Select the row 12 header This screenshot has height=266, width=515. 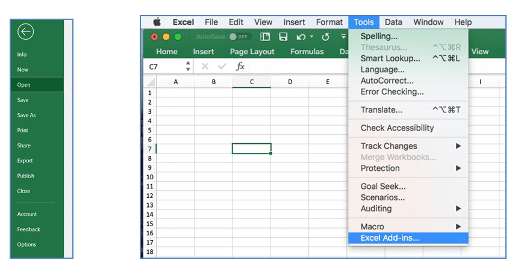coord(150,196)
